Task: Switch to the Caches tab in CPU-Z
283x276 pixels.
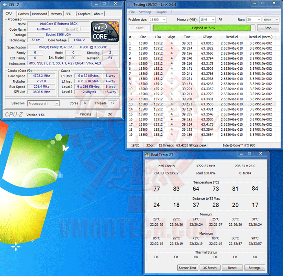Action: click(x=23, y=14)
